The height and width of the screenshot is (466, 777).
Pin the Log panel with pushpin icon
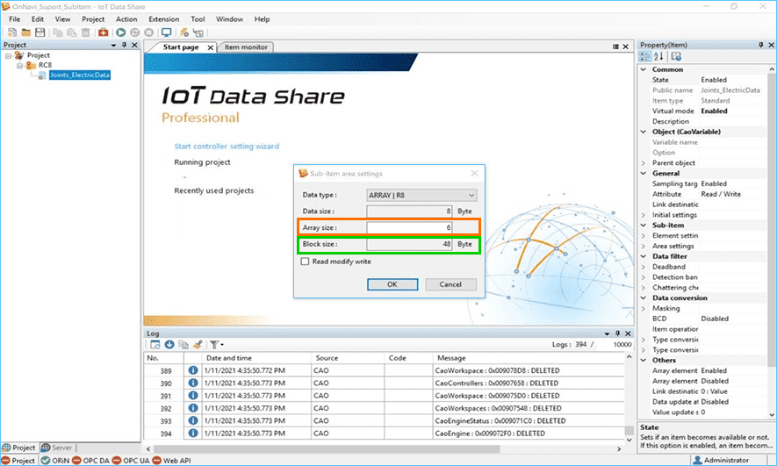pos(617,333)
